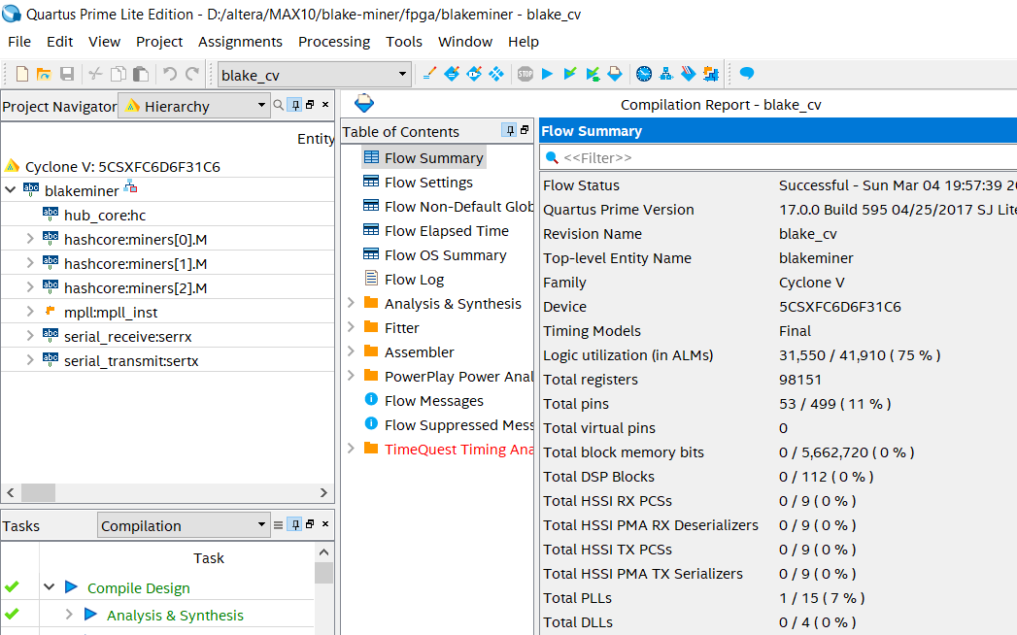The height and width of the screenshot is (635, 1017).
Task: Click the Start Analysis & Synthesis icon
Action: [x=593, y=74]
